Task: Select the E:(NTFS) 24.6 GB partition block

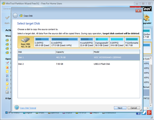Action: point(117,42)
